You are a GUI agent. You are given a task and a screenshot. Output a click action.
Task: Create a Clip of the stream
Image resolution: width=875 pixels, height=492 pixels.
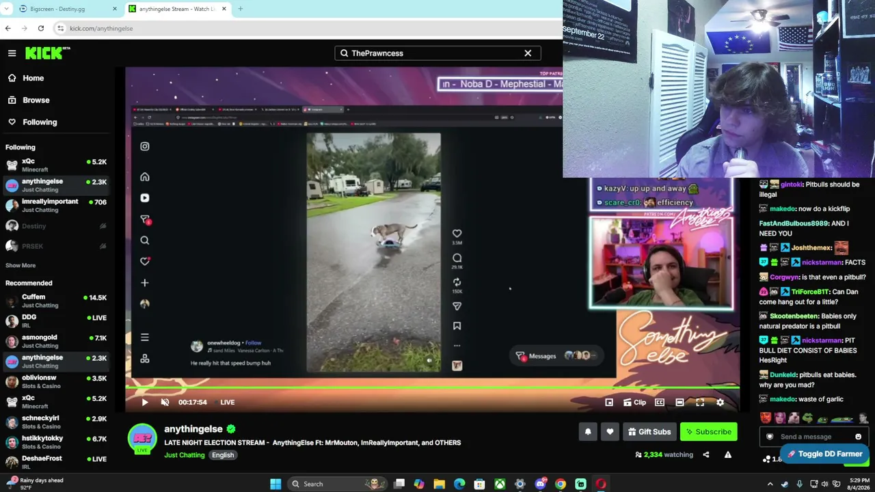pos(635,402)
